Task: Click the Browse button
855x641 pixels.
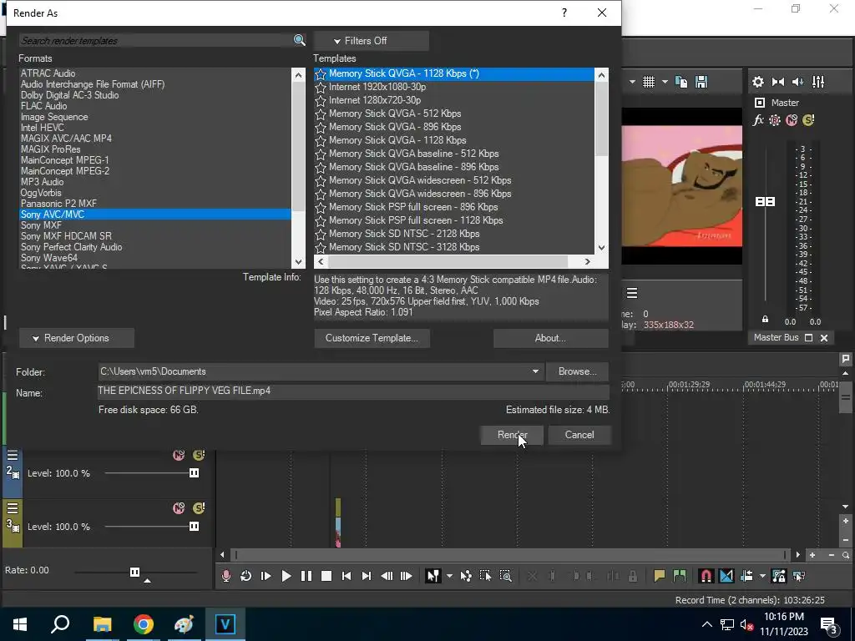Action: click(x=577, y=371)
